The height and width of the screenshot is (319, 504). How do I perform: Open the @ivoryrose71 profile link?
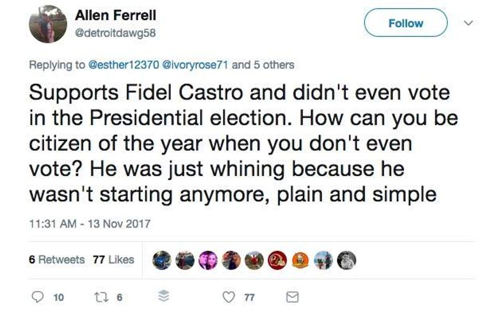coord(196,65)
